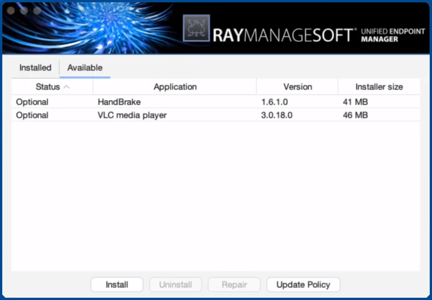Click the 41 MB installer size cell
The width and height of the screenshot is (432, 300).
tap(355, 102)
